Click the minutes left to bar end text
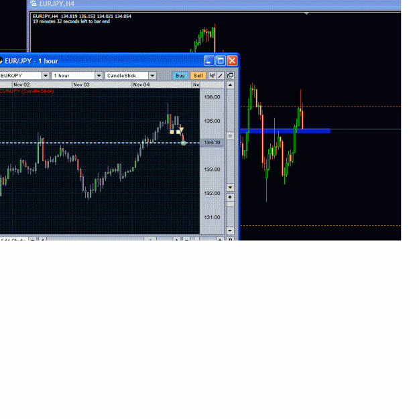419x419 pixels. point(71,21)
